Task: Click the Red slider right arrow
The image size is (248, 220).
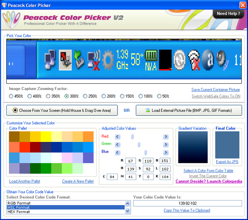Action: tap(166, 137)
